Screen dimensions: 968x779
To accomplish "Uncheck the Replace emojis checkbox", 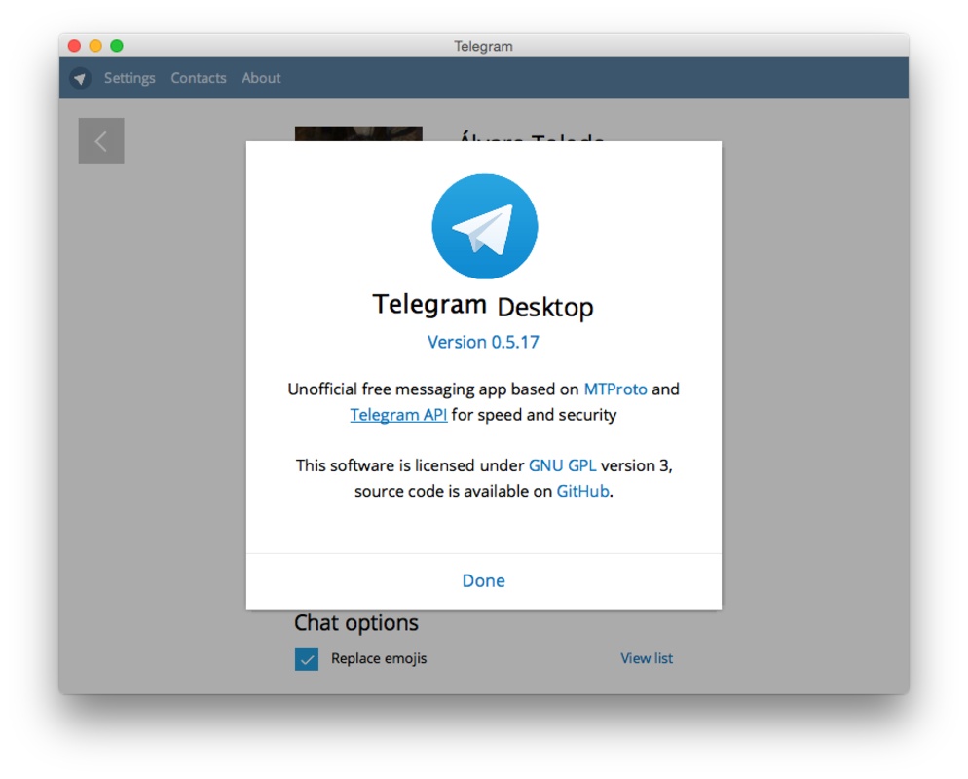I will tap(307, 658).
